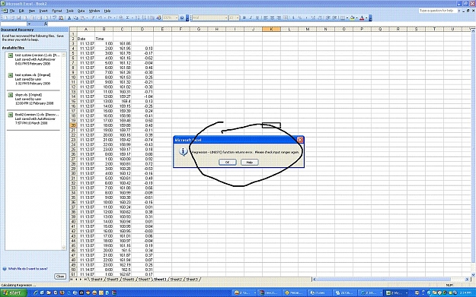The height and width of the screenshot is (297, 476).
Task: Toggle Italic formatting
Action: [x=251, y=18]
